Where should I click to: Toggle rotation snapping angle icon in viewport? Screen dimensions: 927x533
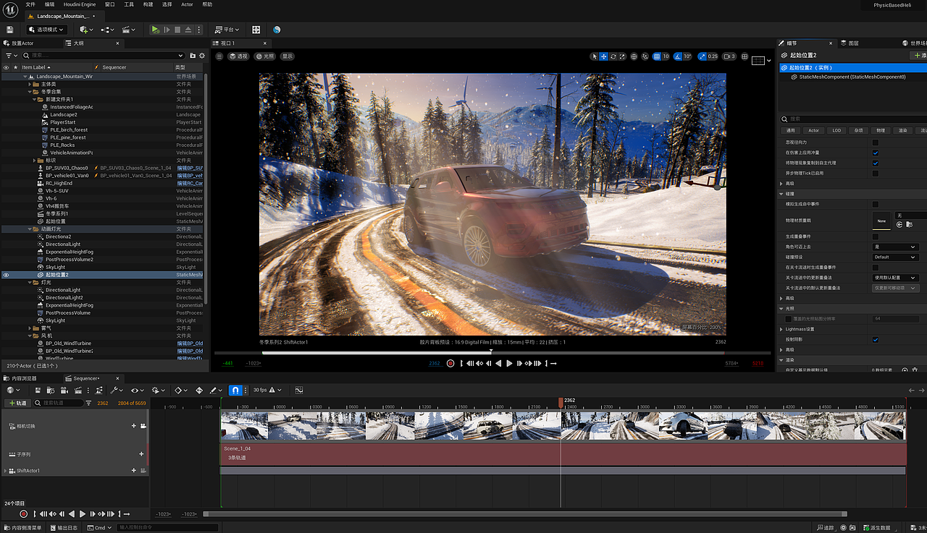coord(678,56)
